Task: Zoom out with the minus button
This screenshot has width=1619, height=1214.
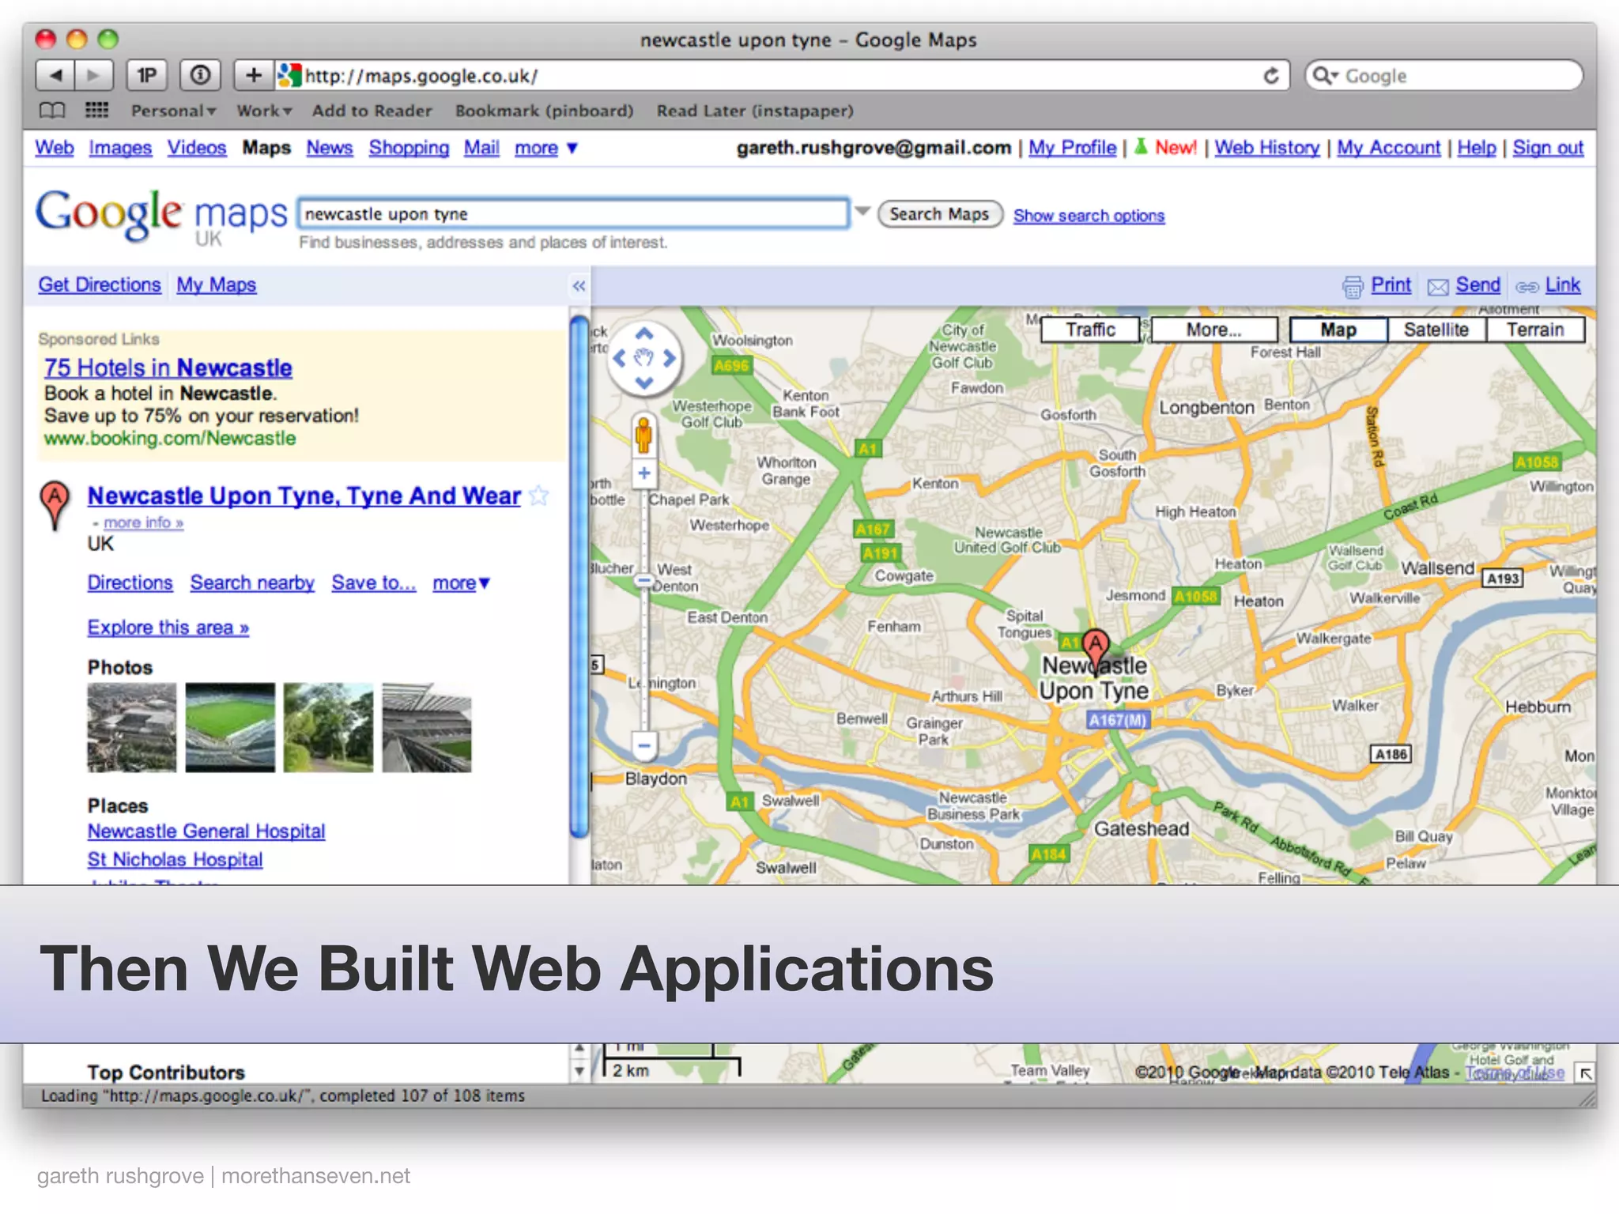Action: pyautogui.click(x=644, y=745)
